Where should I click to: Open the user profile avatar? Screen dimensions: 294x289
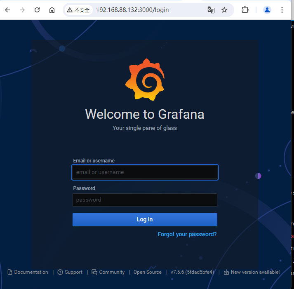(267, 10)
